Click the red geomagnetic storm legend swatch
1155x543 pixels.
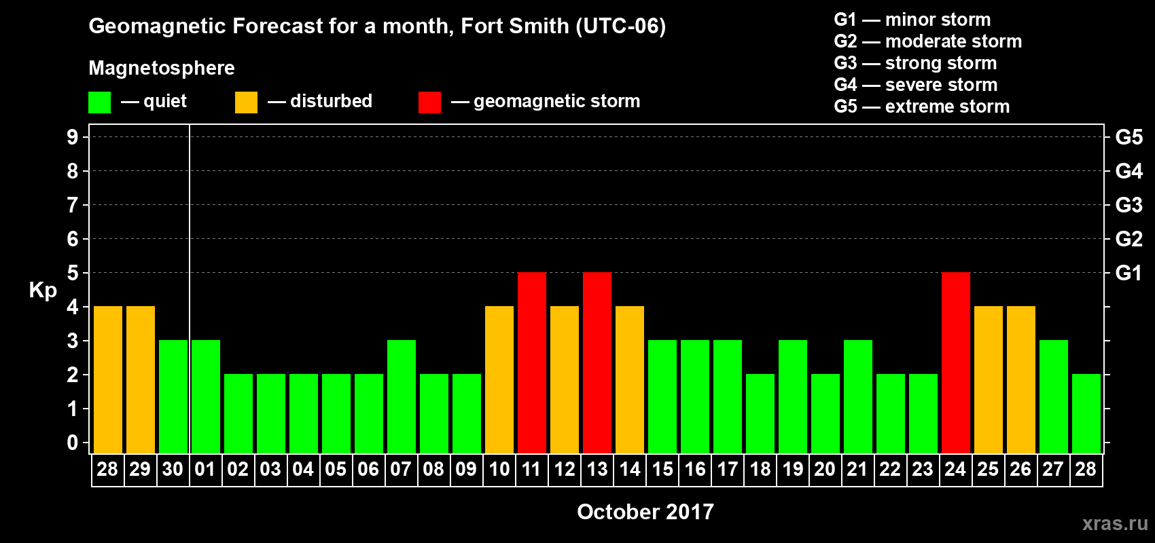pyautogui.click(x=429, y=102)
